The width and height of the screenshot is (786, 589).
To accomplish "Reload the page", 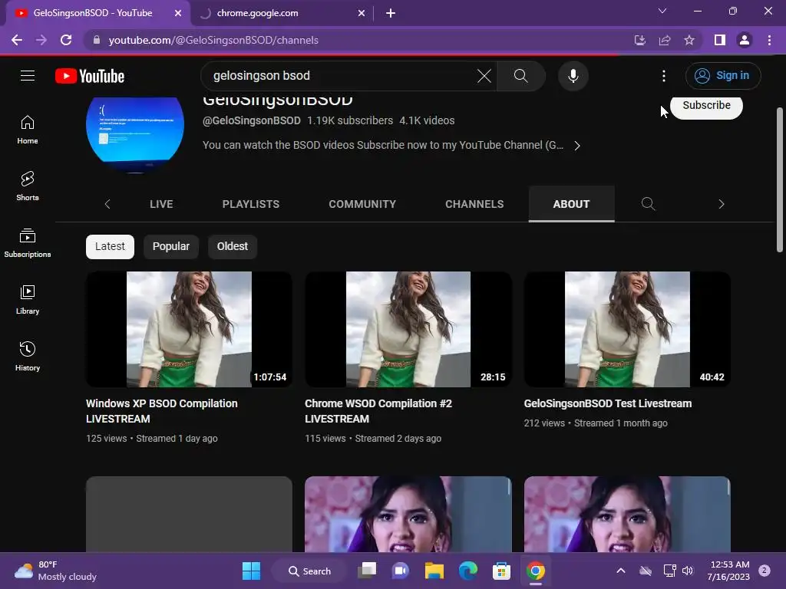I will point(66,40).
